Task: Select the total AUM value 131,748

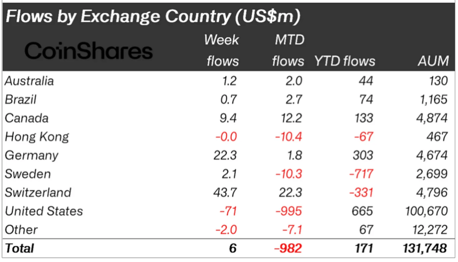Action: click(x=424, y=248)
